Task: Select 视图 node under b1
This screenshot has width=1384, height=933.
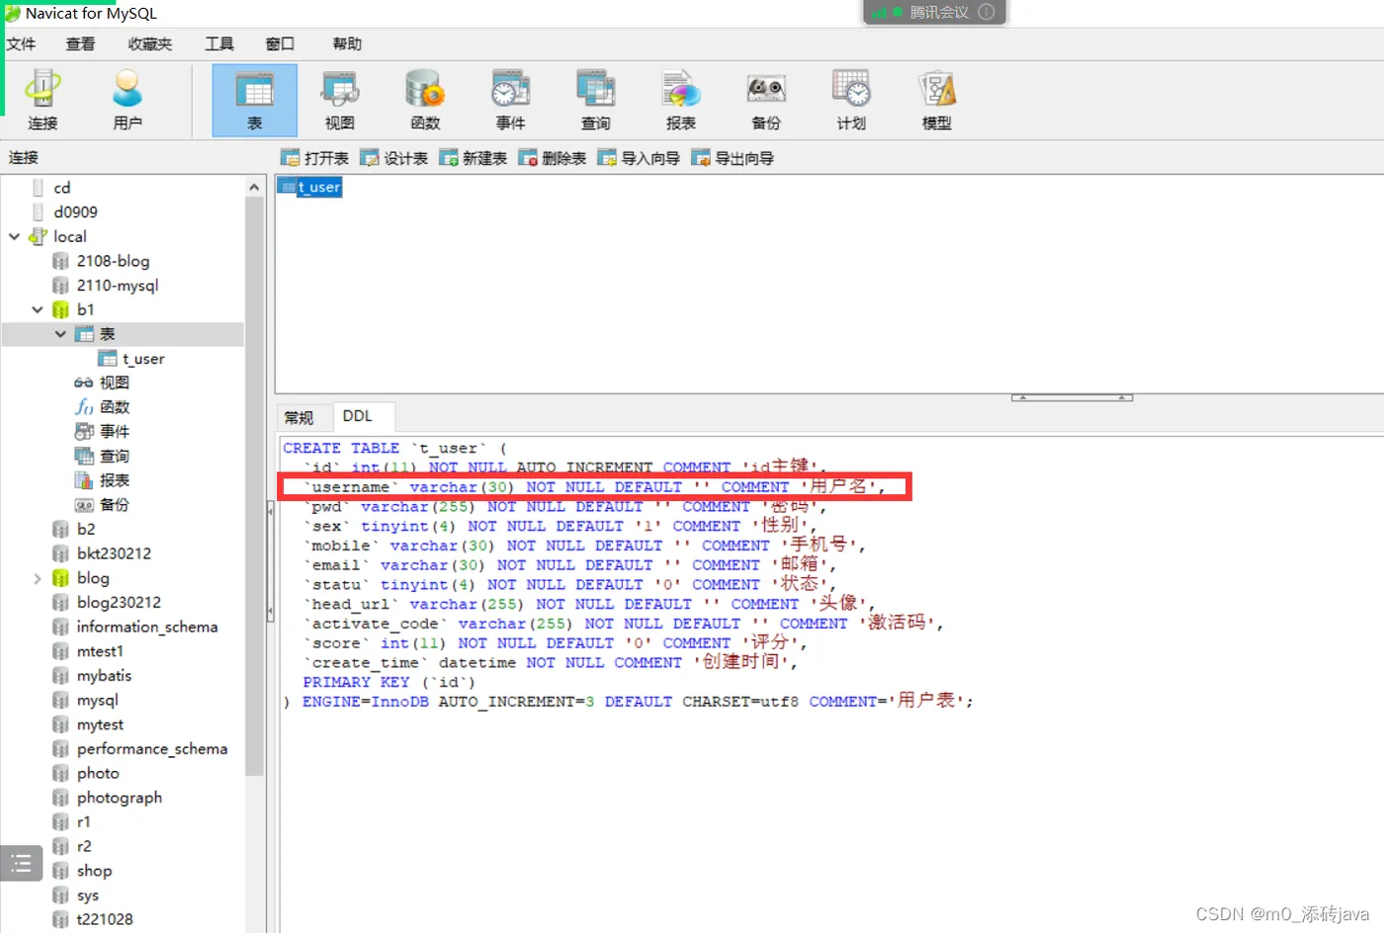Action: click(x=102, y=382)
